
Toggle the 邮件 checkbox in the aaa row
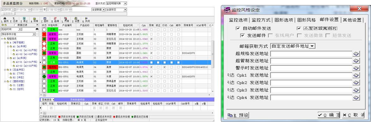179,30
